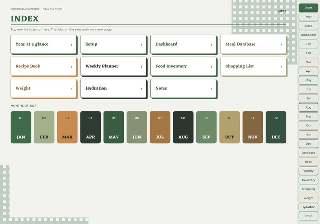320x224 pixels.
Task: Switch to the Setup side tab
Action: [x=308, y=26]
